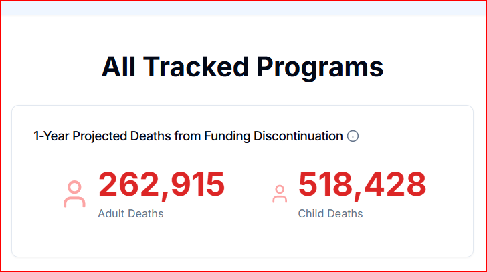Click the head circle of the adult icon
The image size is (487, 272).
pyautogui.click(x=74, y=187)
